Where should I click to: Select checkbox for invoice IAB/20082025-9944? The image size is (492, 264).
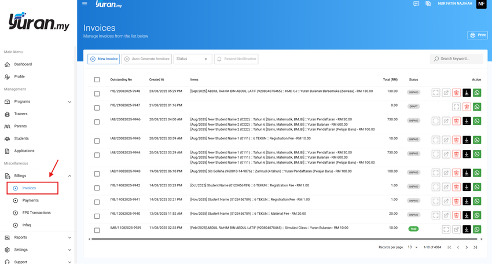click(97, 155)
